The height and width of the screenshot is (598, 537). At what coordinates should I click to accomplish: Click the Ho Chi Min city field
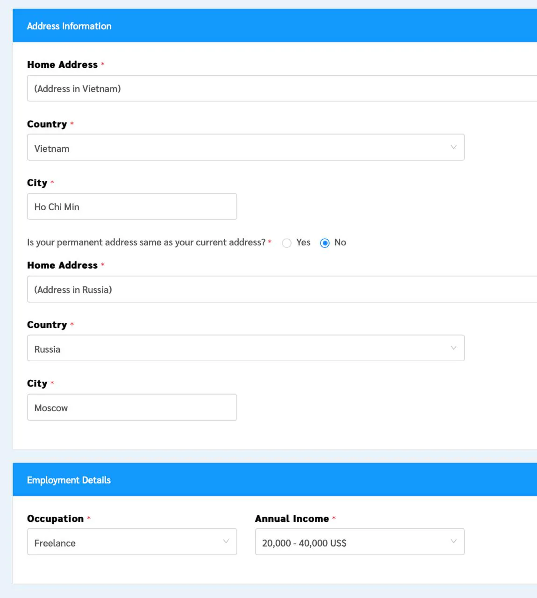(132, 206)
